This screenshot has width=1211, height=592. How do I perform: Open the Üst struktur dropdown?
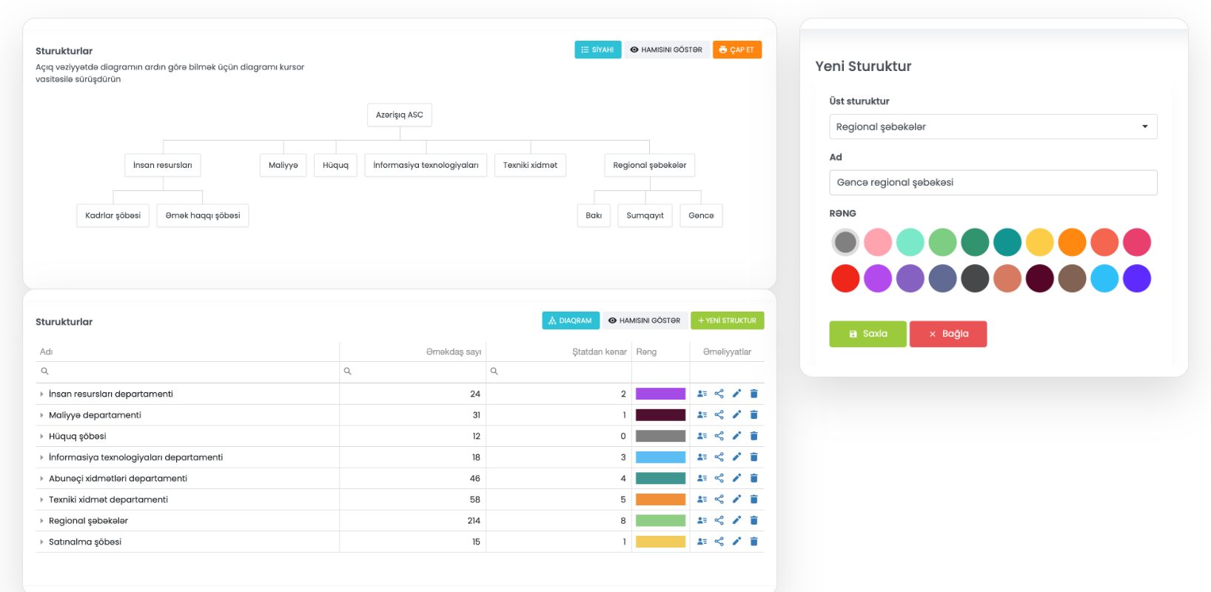(x=993, y=127)
